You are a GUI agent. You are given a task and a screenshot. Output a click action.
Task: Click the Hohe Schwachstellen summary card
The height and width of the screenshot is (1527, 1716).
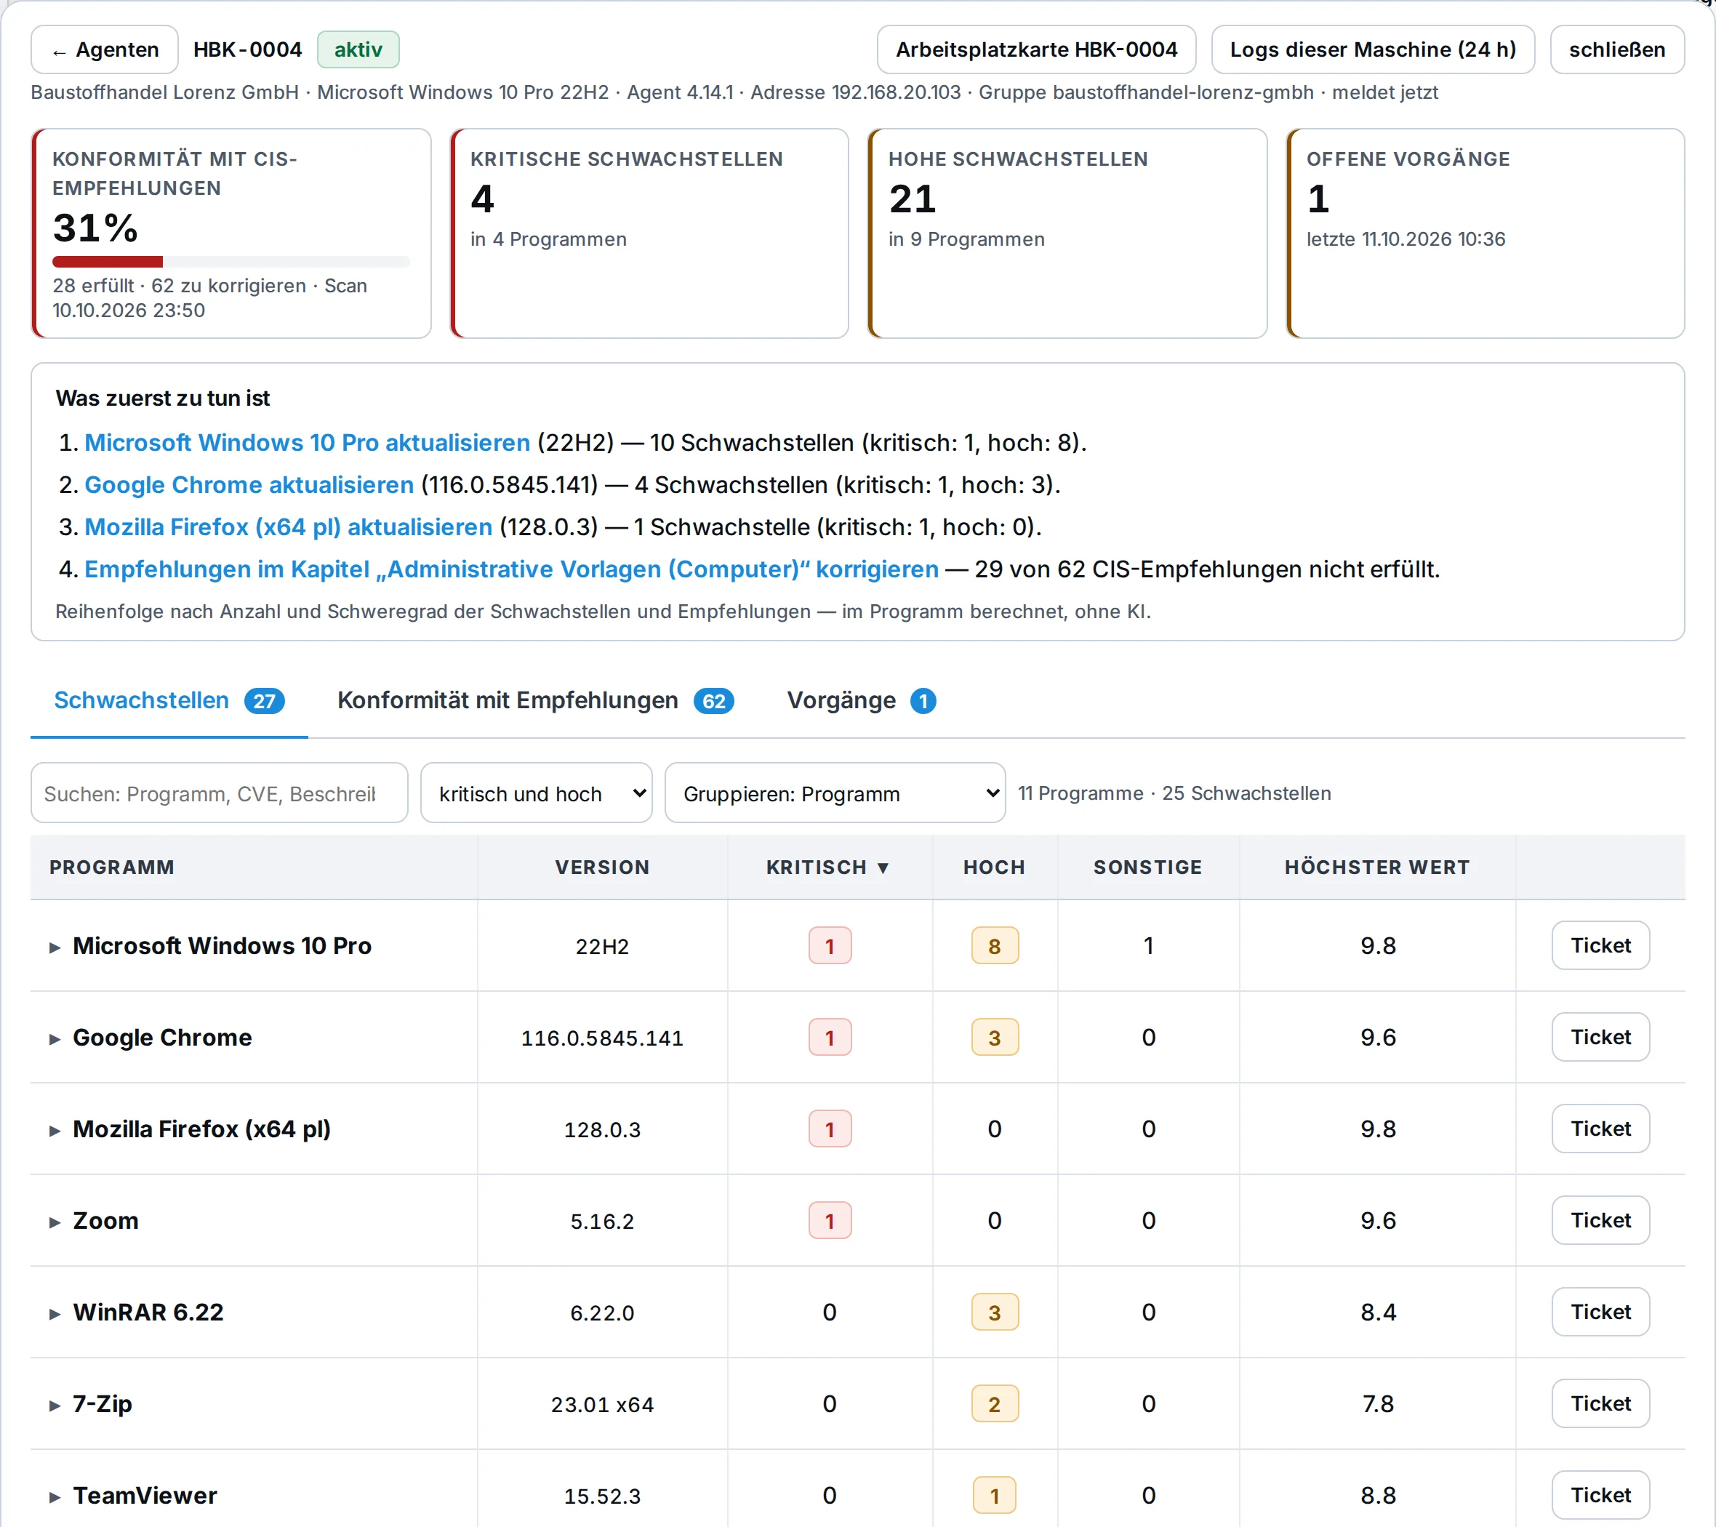coord(1067,233)
